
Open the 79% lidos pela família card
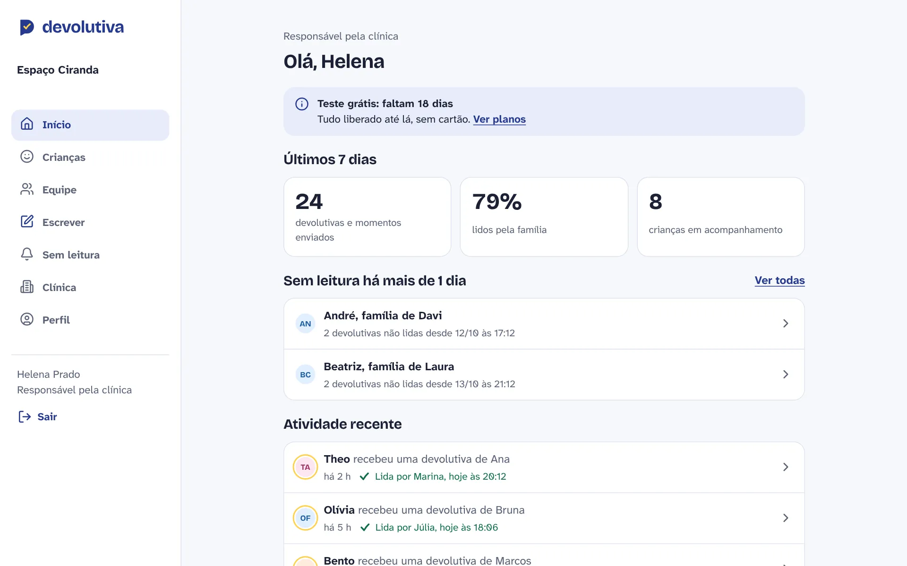tap(544, 217)
